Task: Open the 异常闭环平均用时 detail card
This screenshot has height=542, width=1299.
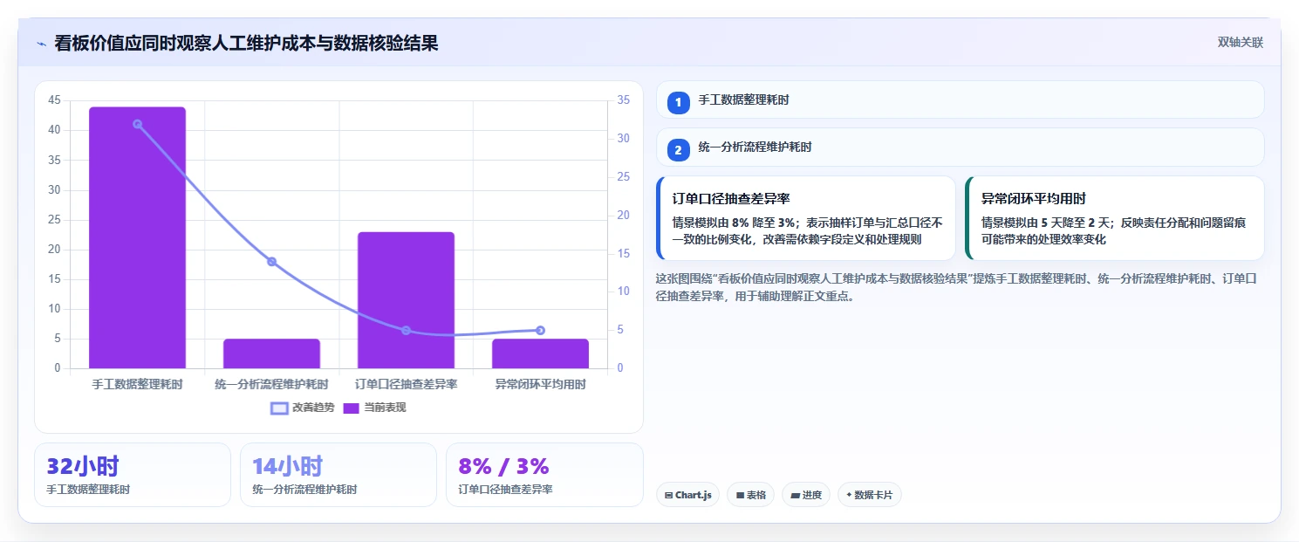Action: pos(1114,218)
